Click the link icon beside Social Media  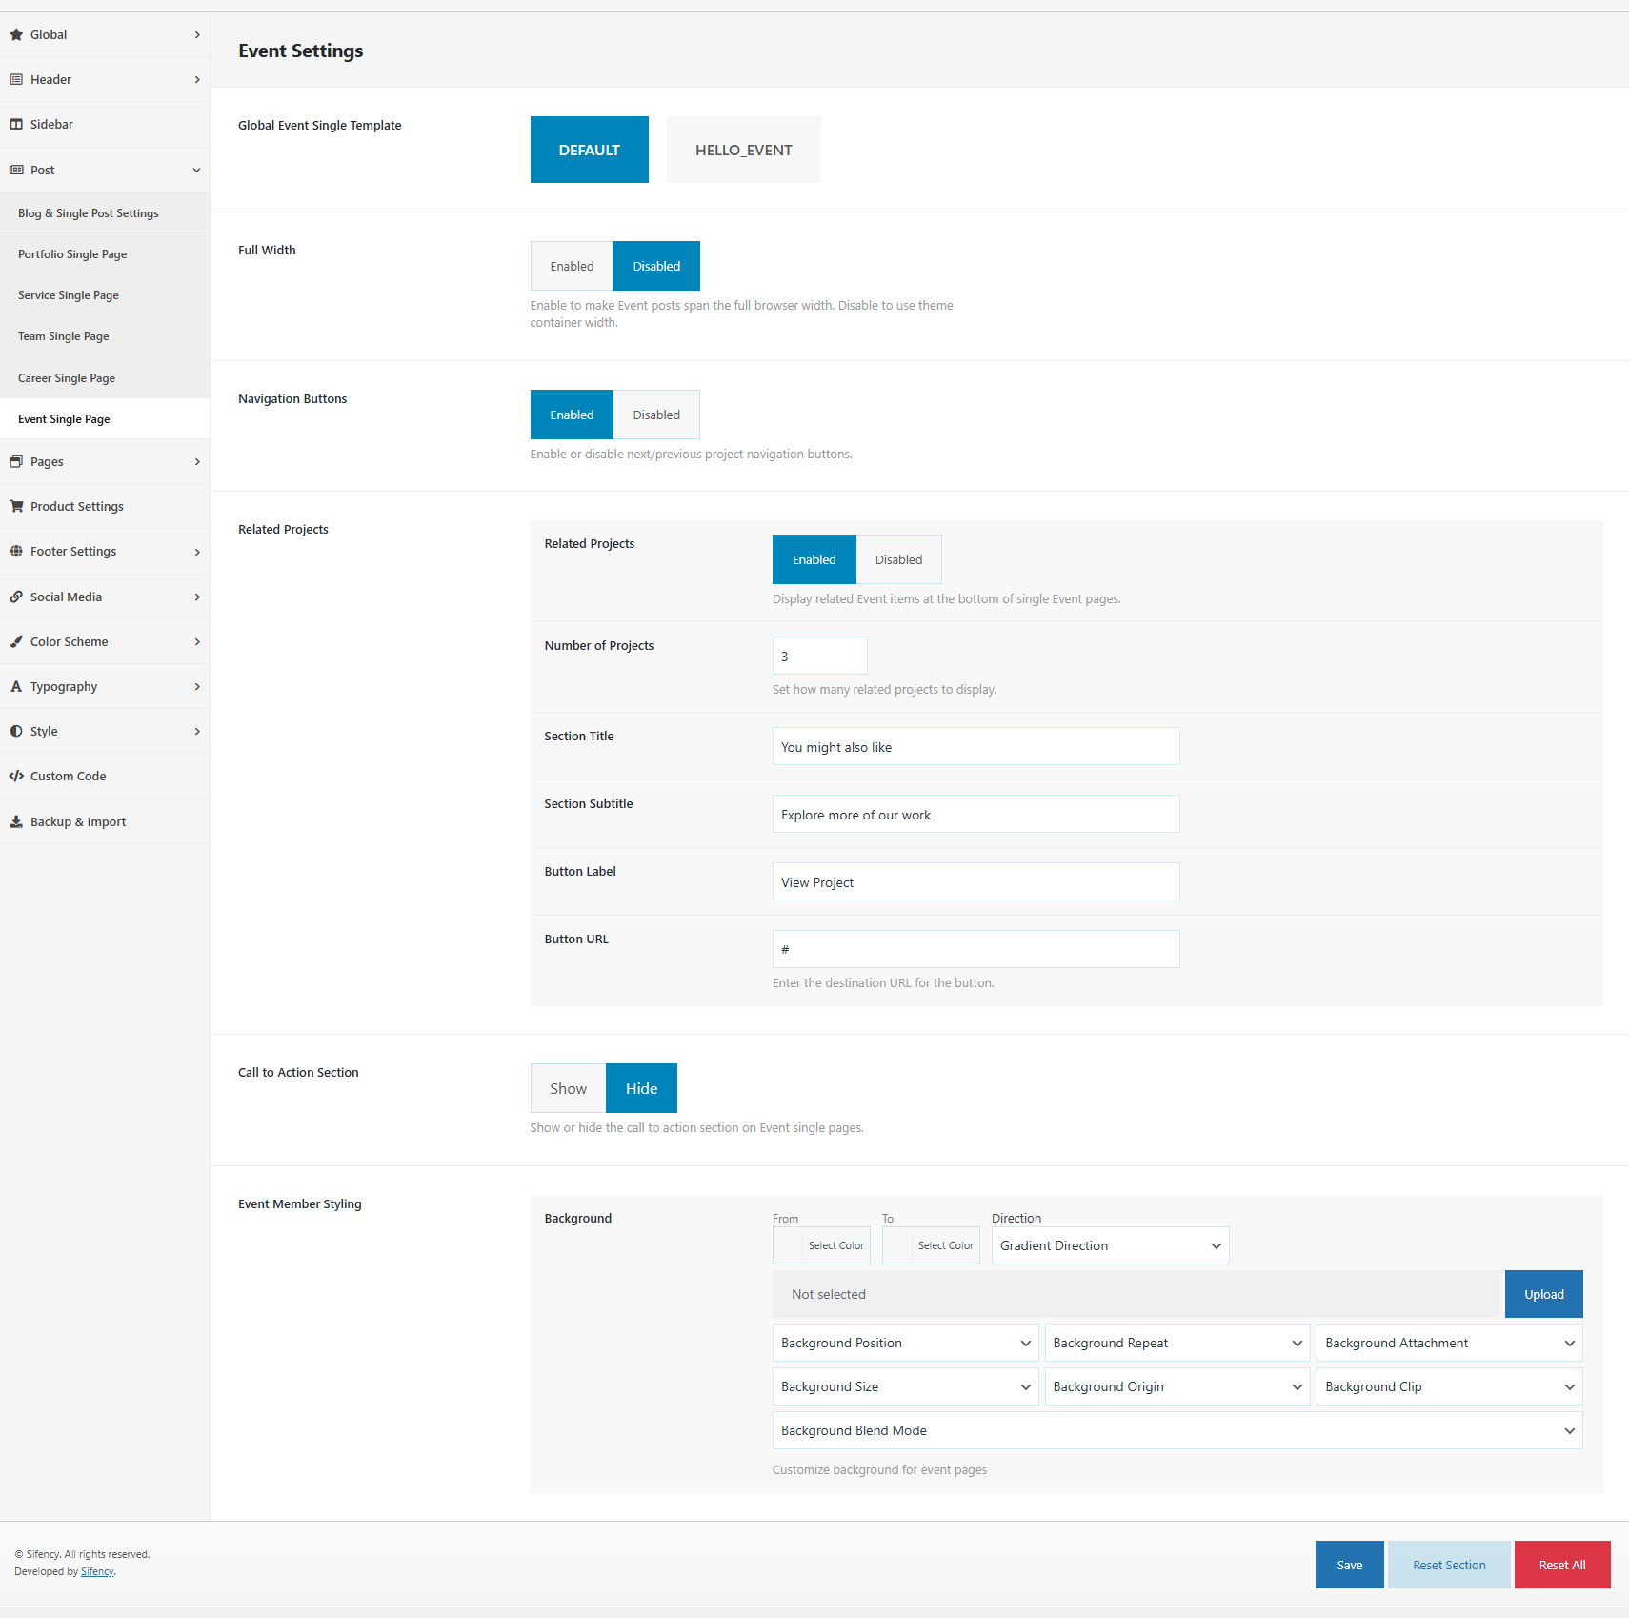pos(16,597)
